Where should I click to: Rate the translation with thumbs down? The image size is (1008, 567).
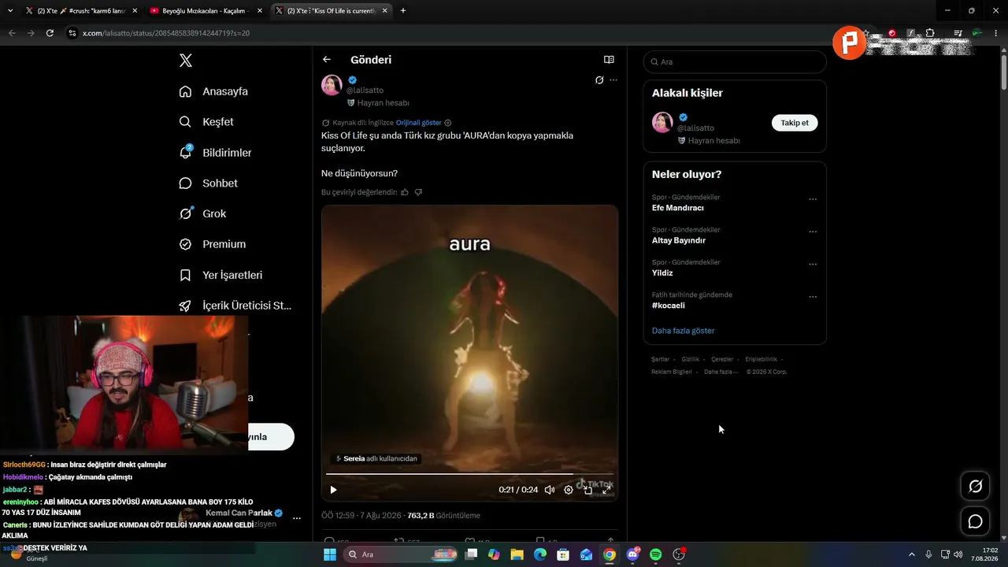(418, 192)
